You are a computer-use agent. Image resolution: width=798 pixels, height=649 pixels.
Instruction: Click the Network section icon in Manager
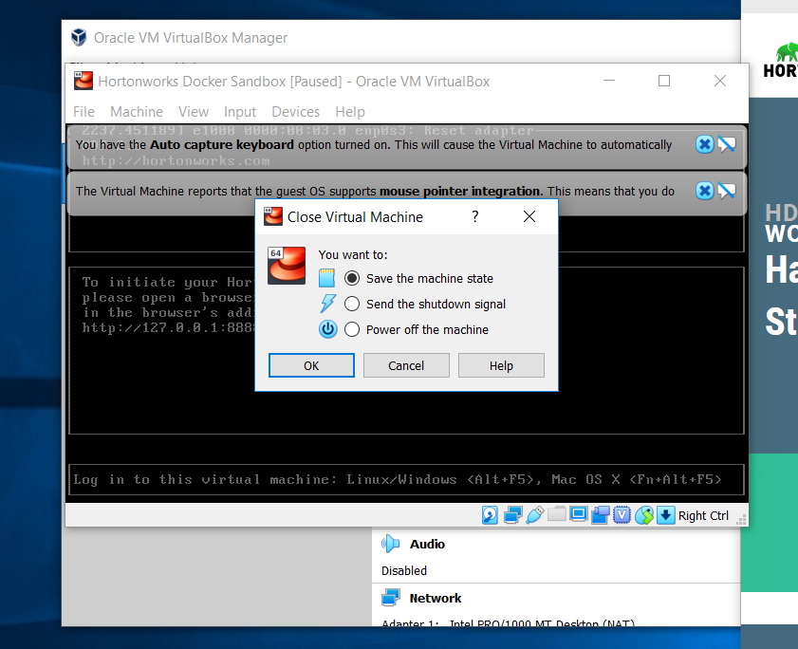pyautogui.click(x=390, y=598)
